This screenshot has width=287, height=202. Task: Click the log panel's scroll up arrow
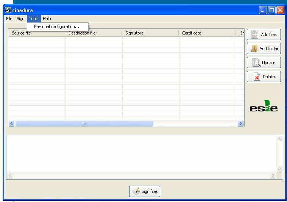pyautogui.click(x=279, y=139)
